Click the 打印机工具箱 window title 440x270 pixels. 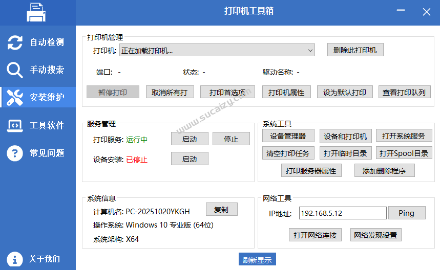(249, 11)
